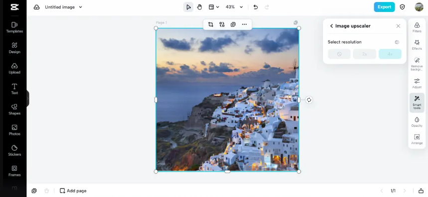428x197 pixels.
Task: Open the Opacity tab
Action: [417, 122]
